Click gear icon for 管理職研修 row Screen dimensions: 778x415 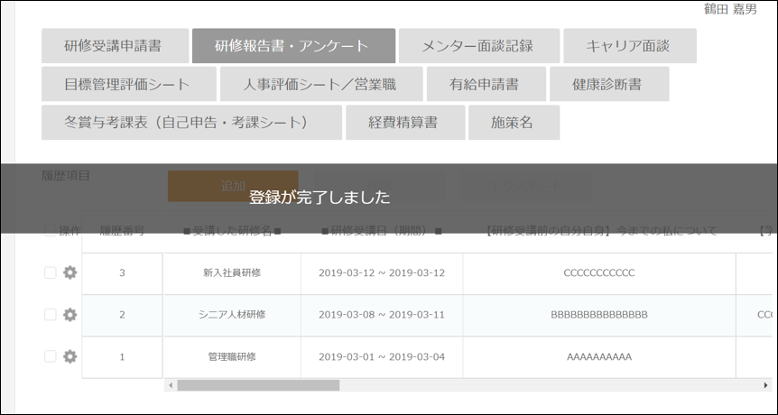(69, 356)
